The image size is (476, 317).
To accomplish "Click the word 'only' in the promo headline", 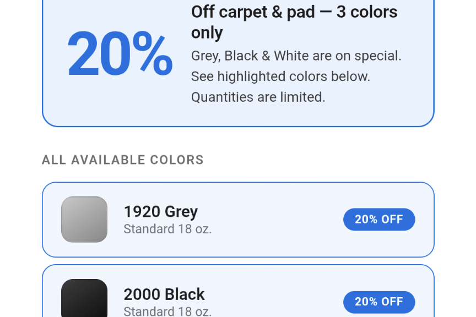I will pyautogui.click(x=207, y=33).
